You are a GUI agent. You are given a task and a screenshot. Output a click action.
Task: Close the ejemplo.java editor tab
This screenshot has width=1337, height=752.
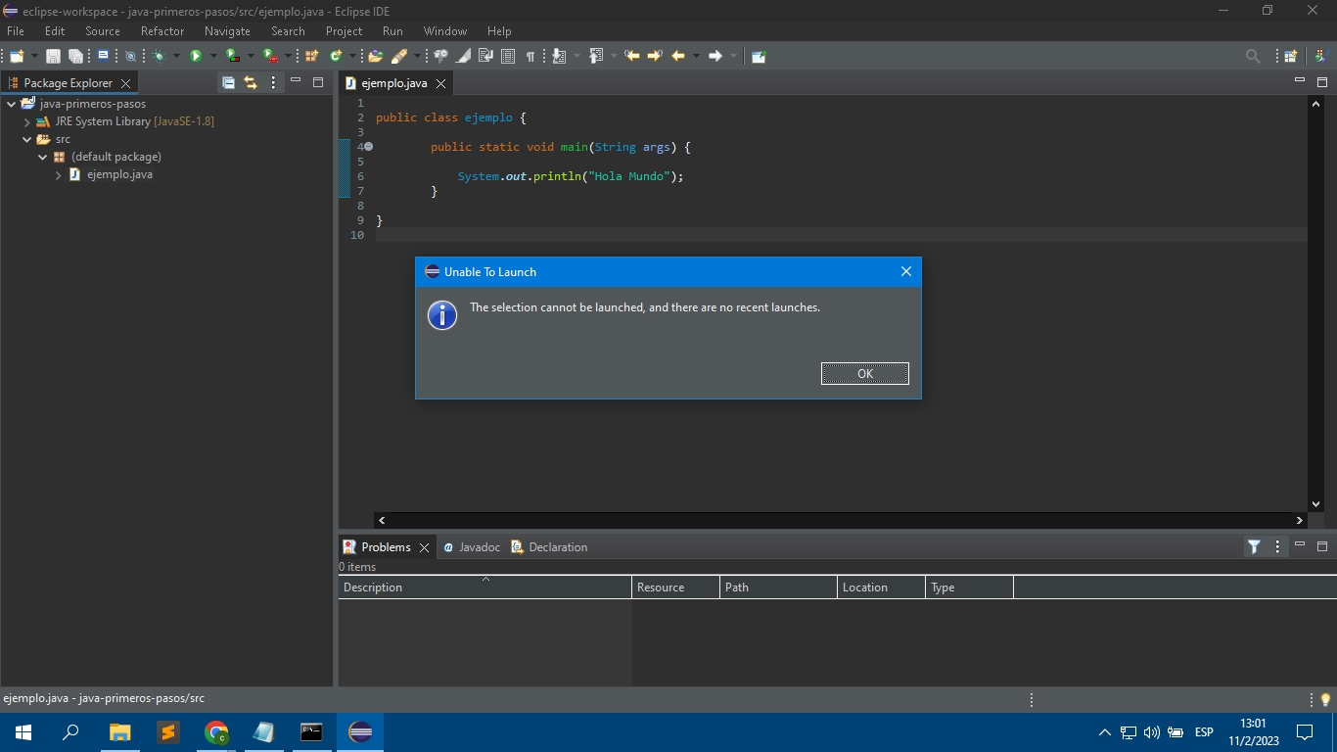click(440, 83)
